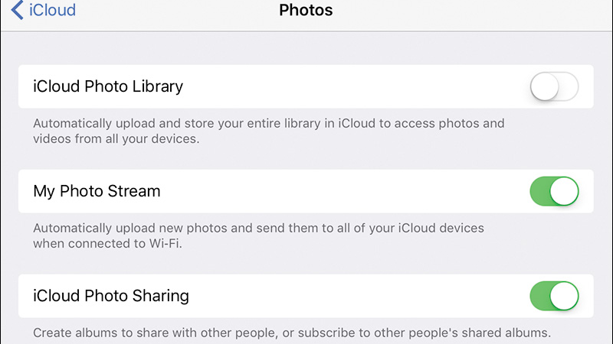Click empty space in iCloud Photo Sharing row
Viewport: 613px width, 344px height.
tap(352, 296)
